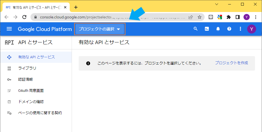The height and width of the screenshot is (132, 262).
Task: Click the browser forward arrow
Action: (x=15, y=17)
